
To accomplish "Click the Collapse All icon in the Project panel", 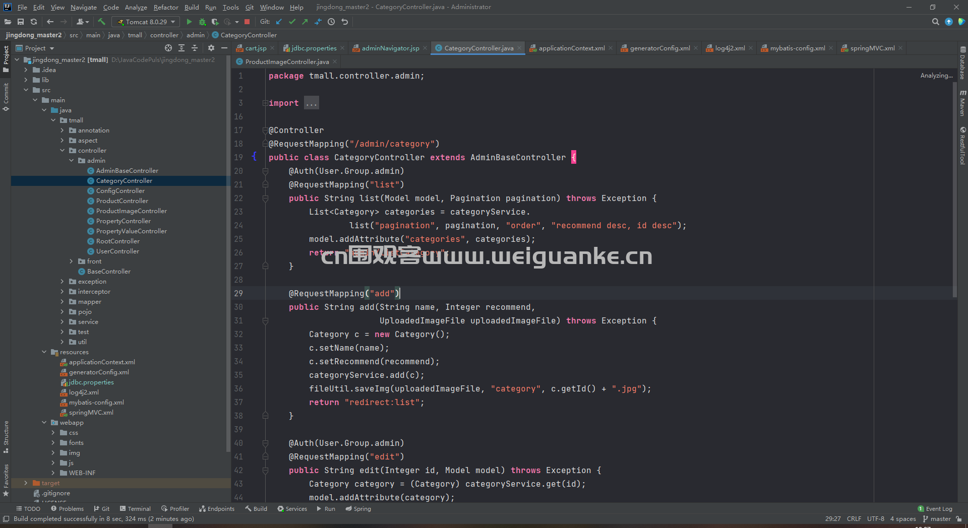I will tap(195, 48).
